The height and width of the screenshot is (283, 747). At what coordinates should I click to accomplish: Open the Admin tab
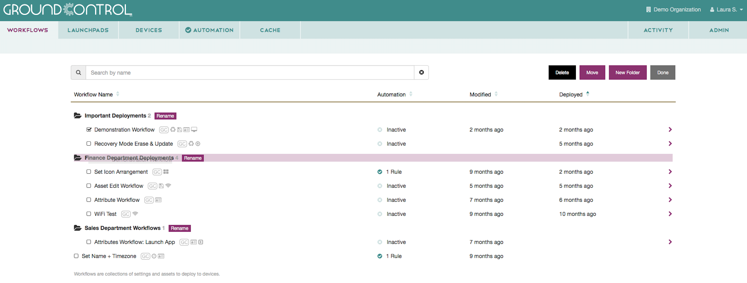click(719, 30)
